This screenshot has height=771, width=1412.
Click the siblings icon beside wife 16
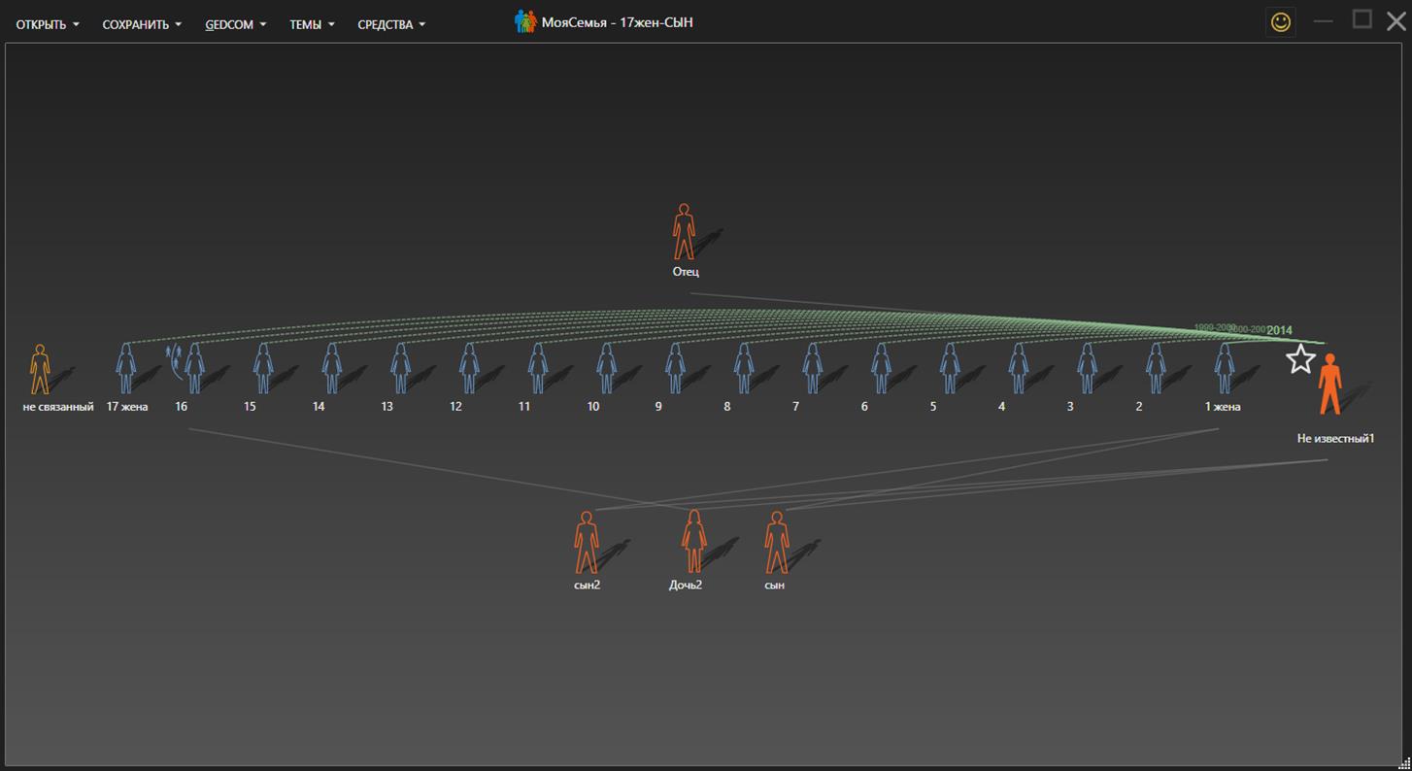tap(174, 357)
